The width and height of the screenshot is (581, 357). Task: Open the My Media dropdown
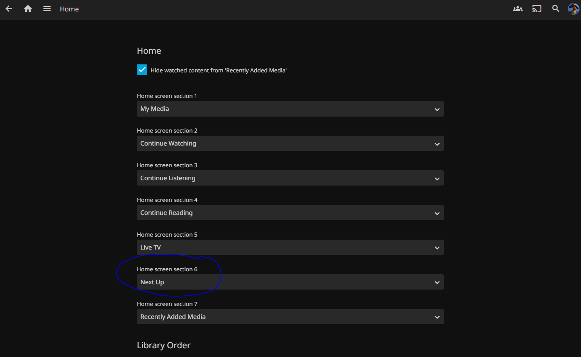click(x=290, y=109)
